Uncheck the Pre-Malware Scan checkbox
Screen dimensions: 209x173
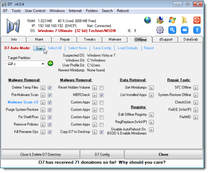pos(50,95)
